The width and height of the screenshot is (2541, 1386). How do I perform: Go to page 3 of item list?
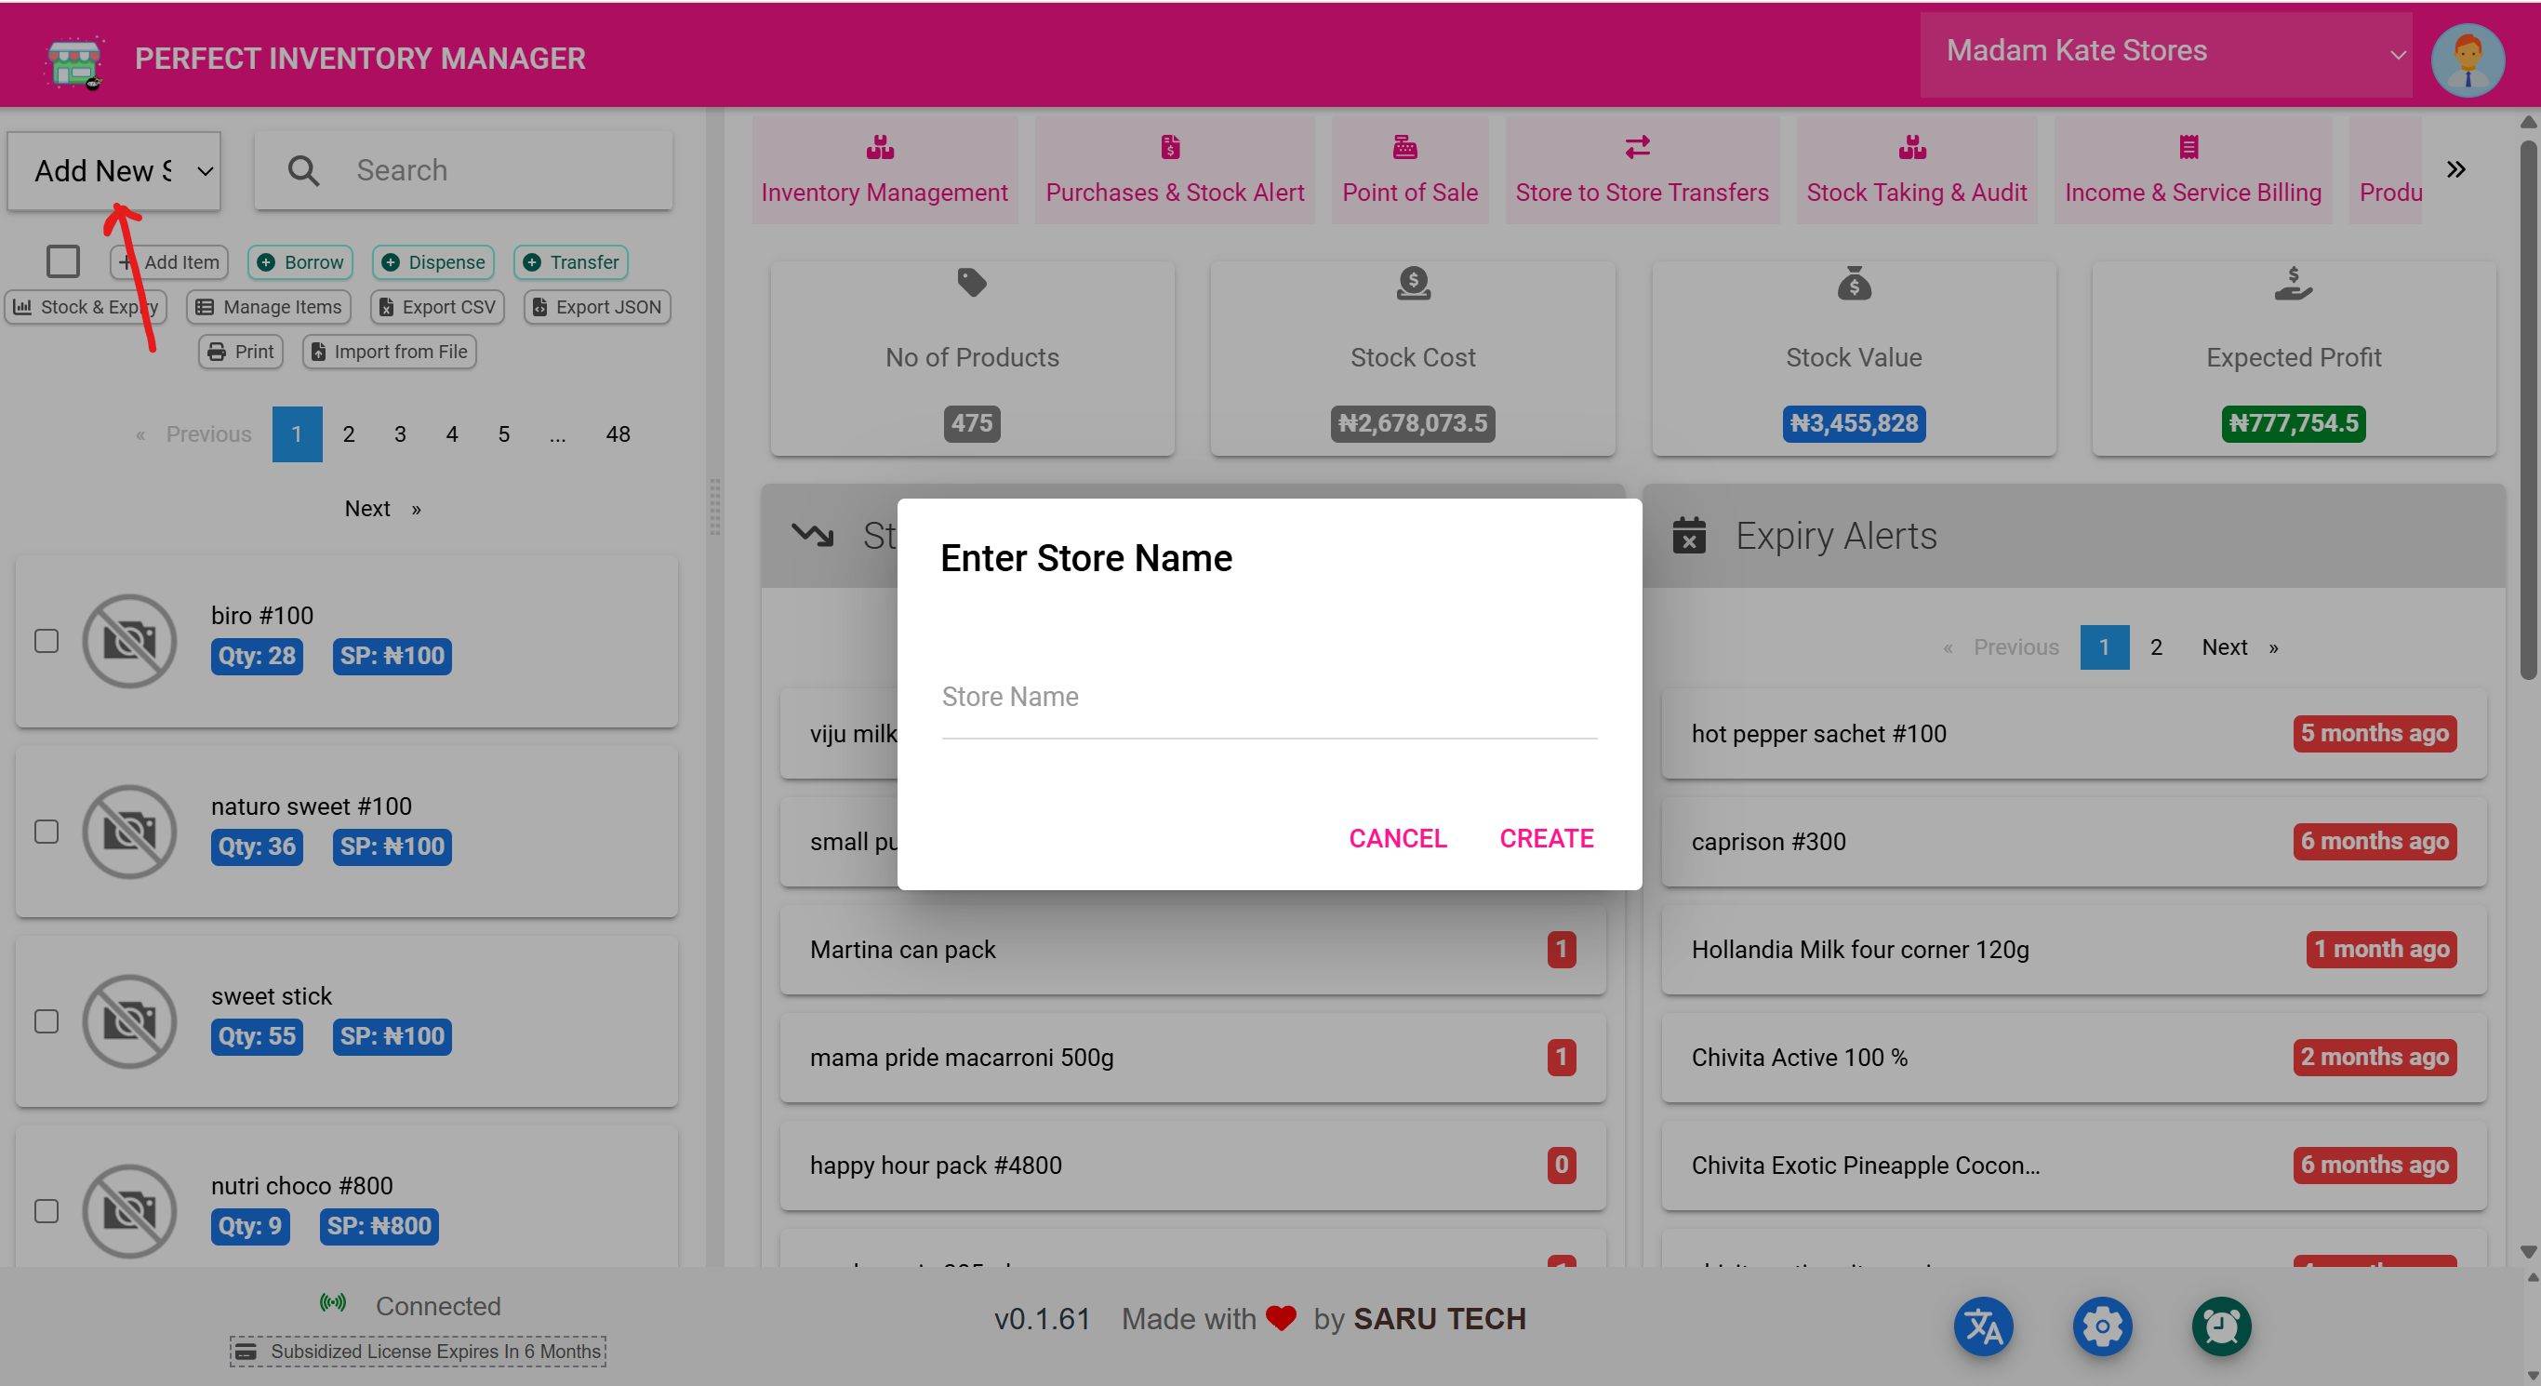point(400,434)
